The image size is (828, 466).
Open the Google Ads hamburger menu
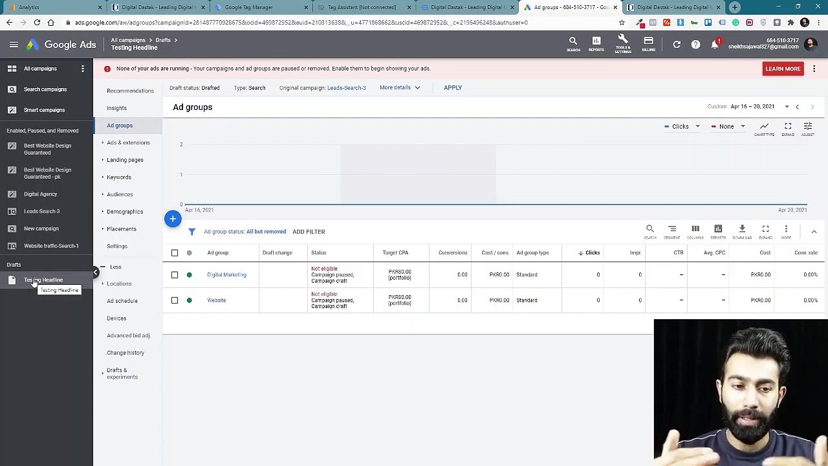pyautogui.click(x=14, y=45)
